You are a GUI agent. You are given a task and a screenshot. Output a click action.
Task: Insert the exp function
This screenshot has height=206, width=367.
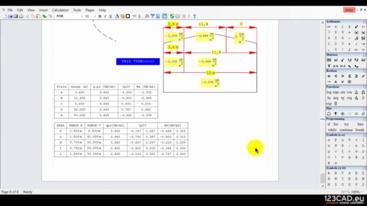(x=329, y=104)
